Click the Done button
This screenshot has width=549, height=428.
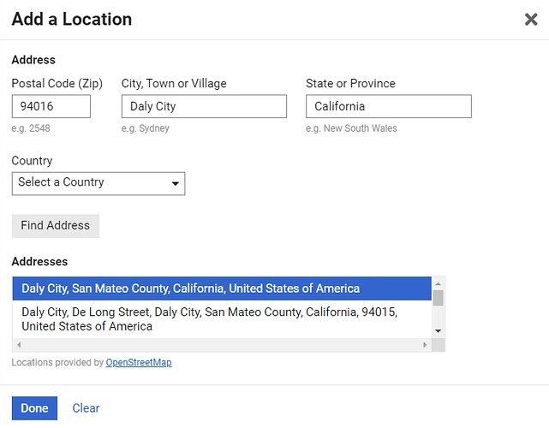pos(34,408)
